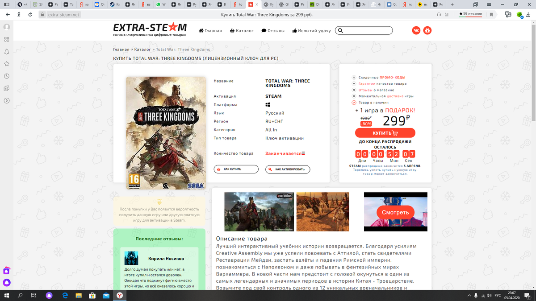Click the КАК АКТИВИРОВАТЬ button
Image resolution: width=536 pixels, height=301 pixels.
click(288, 169)
